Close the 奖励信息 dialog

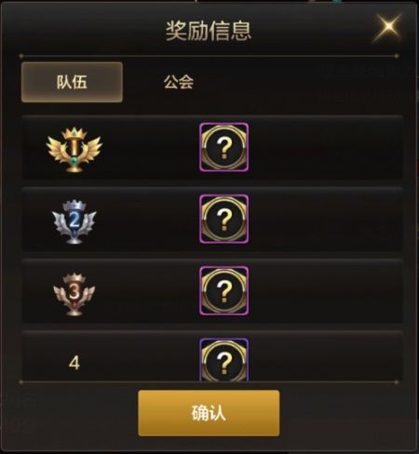(388, 26)
